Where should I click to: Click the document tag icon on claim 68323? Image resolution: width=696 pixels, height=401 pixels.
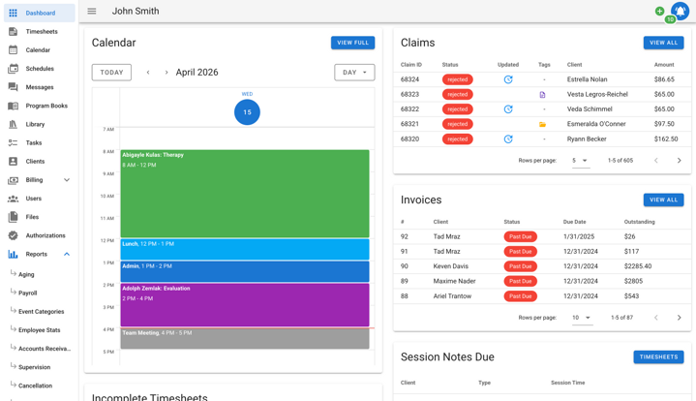[x=542, y=95]
